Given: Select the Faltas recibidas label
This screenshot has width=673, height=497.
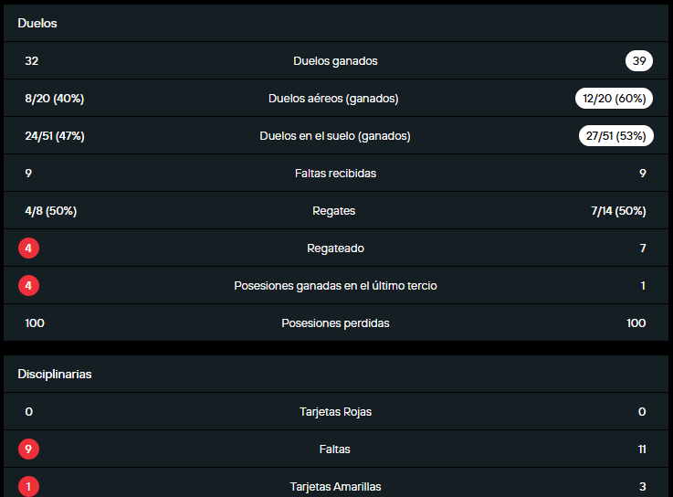Looking at the screenshot, I should (335, 174).
